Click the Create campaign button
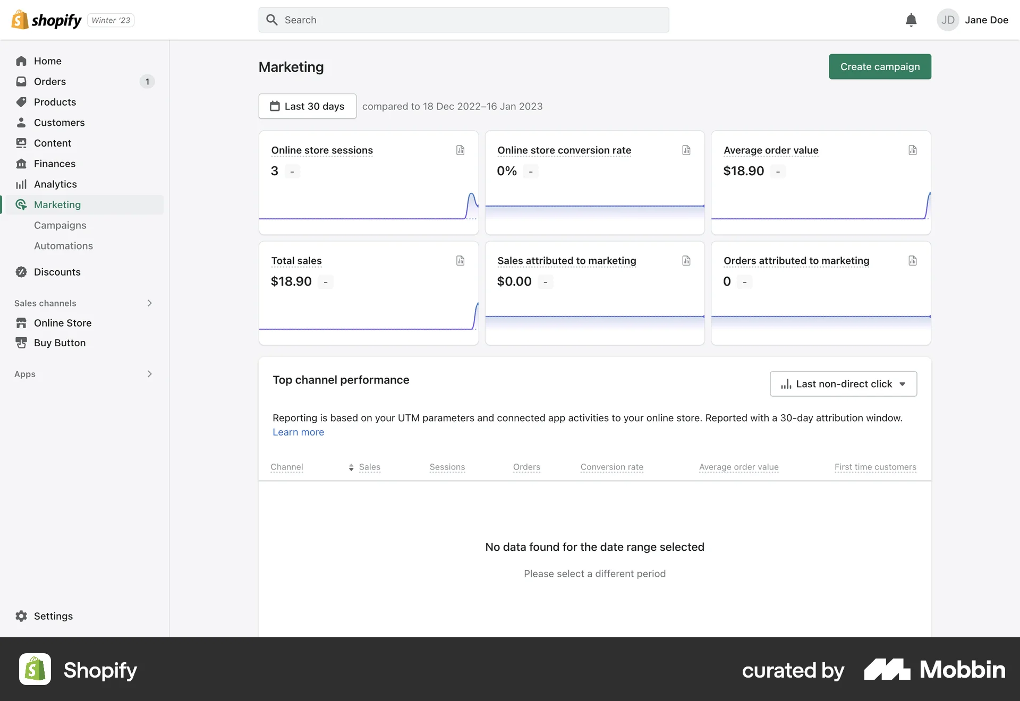 pos(879,66)
